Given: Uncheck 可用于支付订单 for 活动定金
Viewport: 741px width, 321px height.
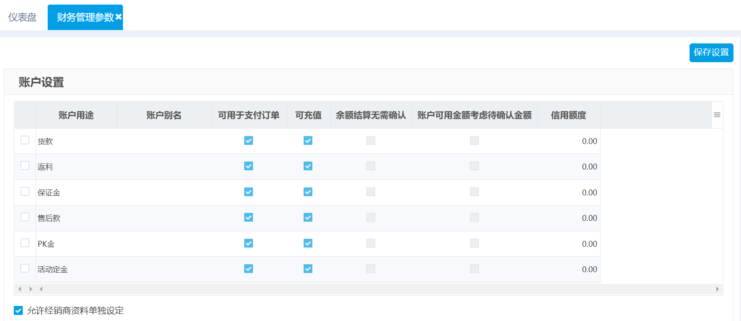Looking at the screenshot, I should coord(249,269).
